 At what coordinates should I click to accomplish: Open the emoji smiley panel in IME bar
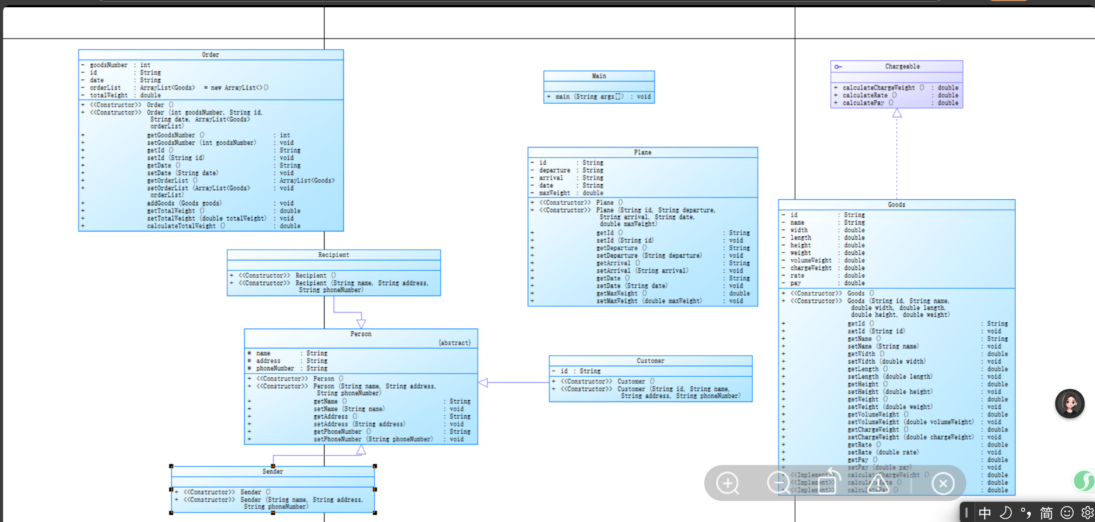pyautogui.click(x=1067, y=513)
